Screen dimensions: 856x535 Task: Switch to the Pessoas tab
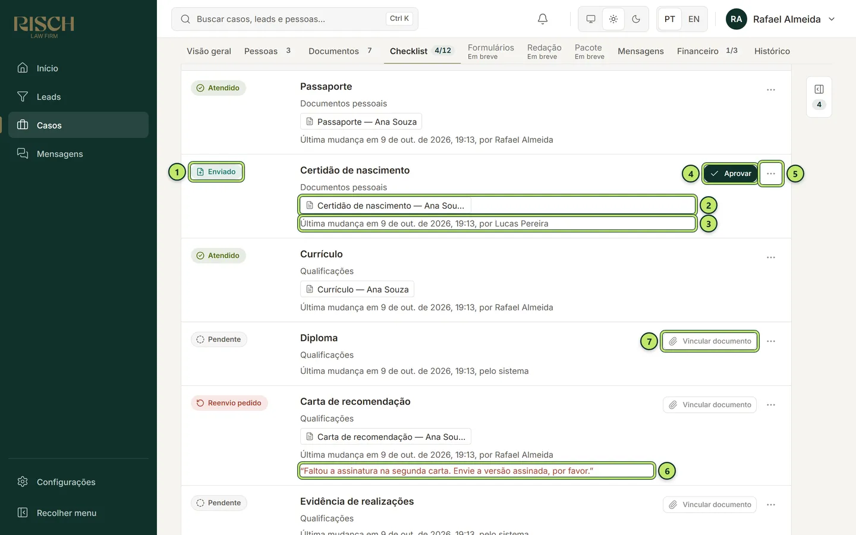click(267, 51)
